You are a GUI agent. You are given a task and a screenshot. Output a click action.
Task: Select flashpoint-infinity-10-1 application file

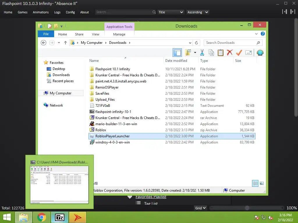tap(113, 112)
